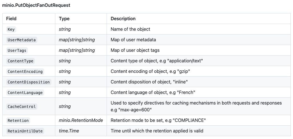The image size is (293, 139).
Task: Click the time.Time type text
Action: (69, 131)
